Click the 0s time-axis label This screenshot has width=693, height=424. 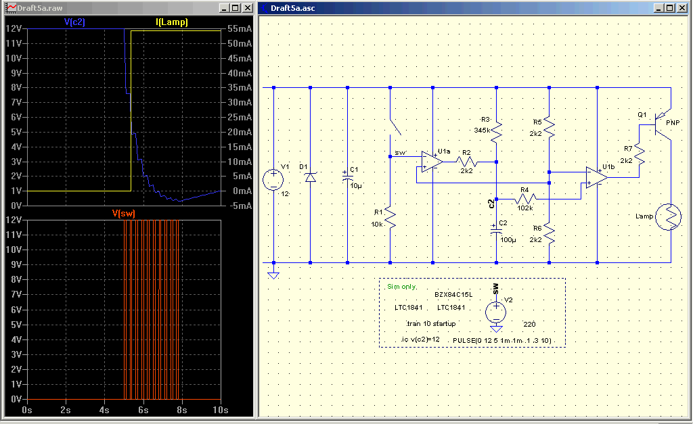pyautogui.click(x=27, y=410)
